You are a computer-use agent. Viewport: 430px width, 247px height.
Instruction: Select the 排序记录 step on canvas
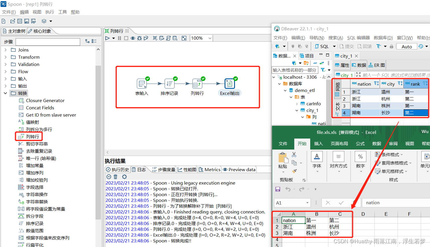(170, 84)
